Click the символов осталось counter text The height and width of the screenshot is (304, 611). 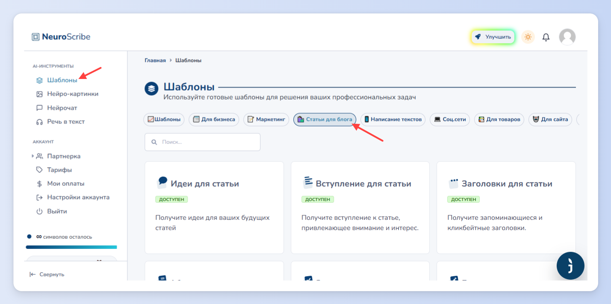pos(64,237)
